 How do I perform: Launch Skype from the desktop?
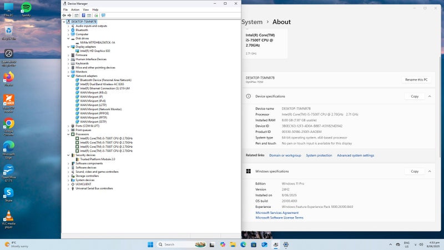tap(9, 195)
